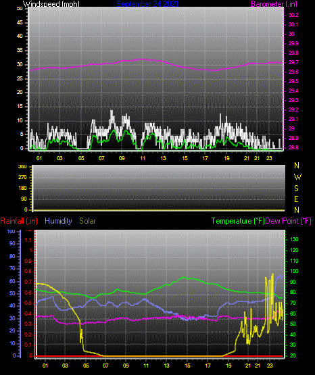Click hour 15 on windspeed chart axis
Image resolution: width=315 pixels, height=375 pixels.
[185, 158]
